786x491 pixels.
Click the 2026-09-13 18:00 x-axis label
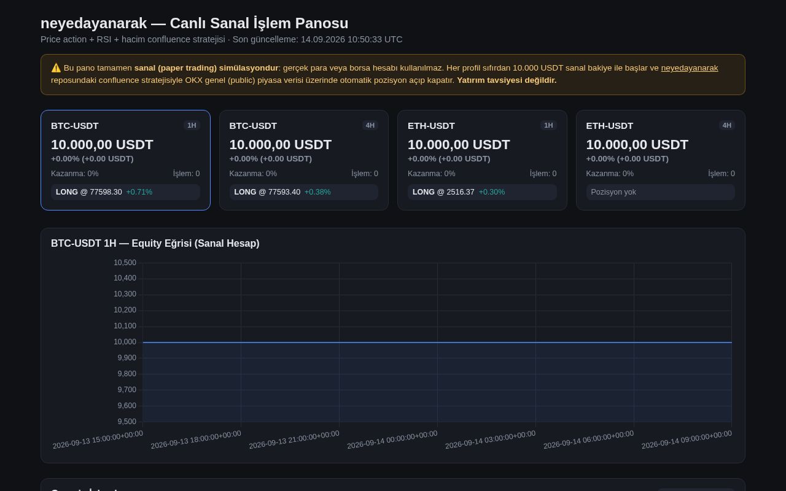coord(196,439)
